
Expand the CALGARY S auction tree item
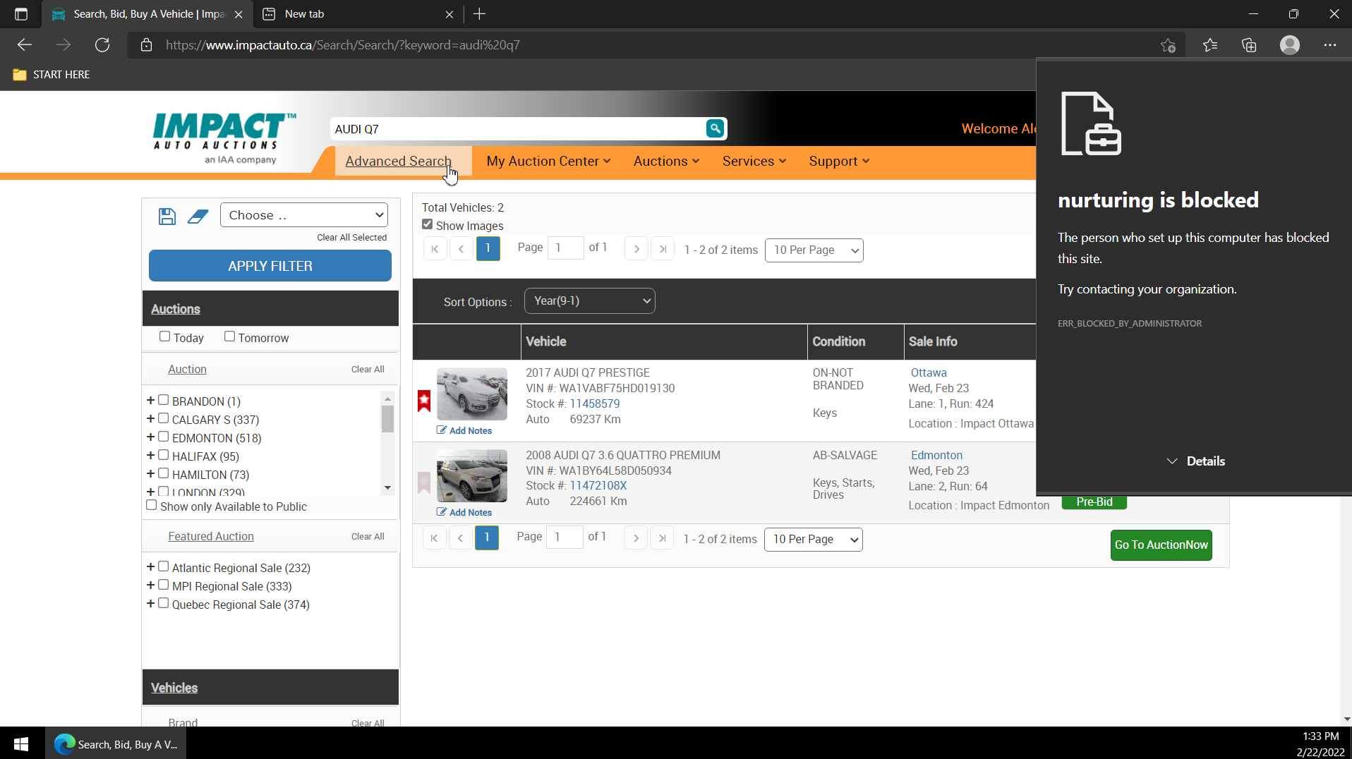tap(150, 419)
